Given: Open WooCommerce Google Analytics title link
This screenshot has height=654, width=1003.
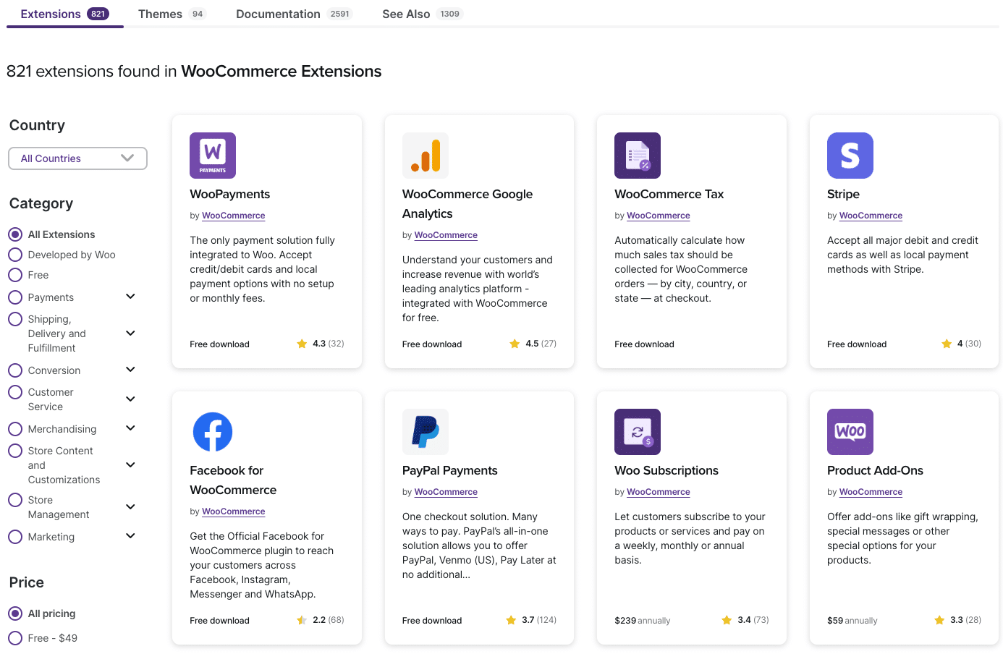Looking at the screenshot, I should point(467,204).
